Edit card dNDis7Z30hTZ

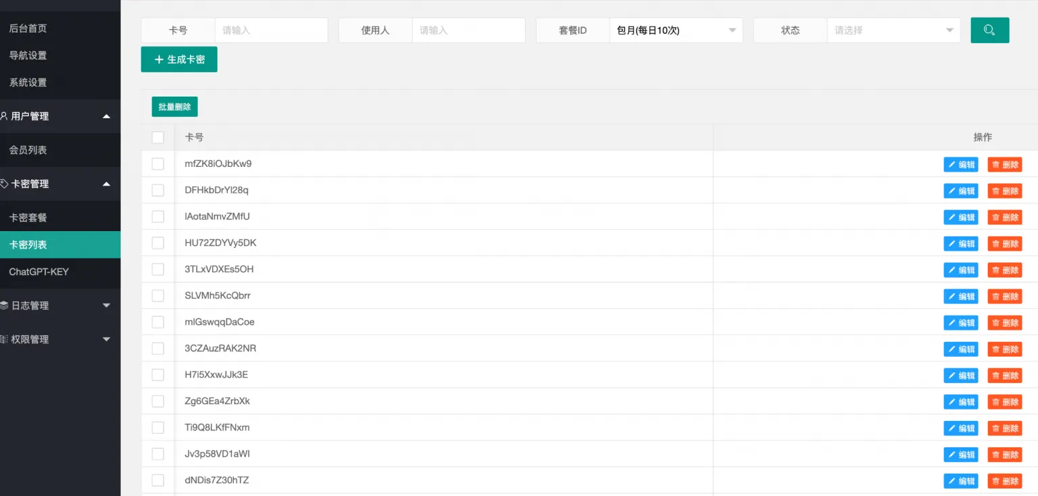[961, 480]
